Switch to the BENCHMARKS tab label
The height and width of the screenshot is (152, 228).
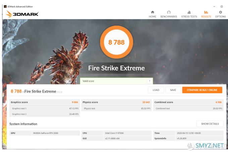click(x=169, y=16)
